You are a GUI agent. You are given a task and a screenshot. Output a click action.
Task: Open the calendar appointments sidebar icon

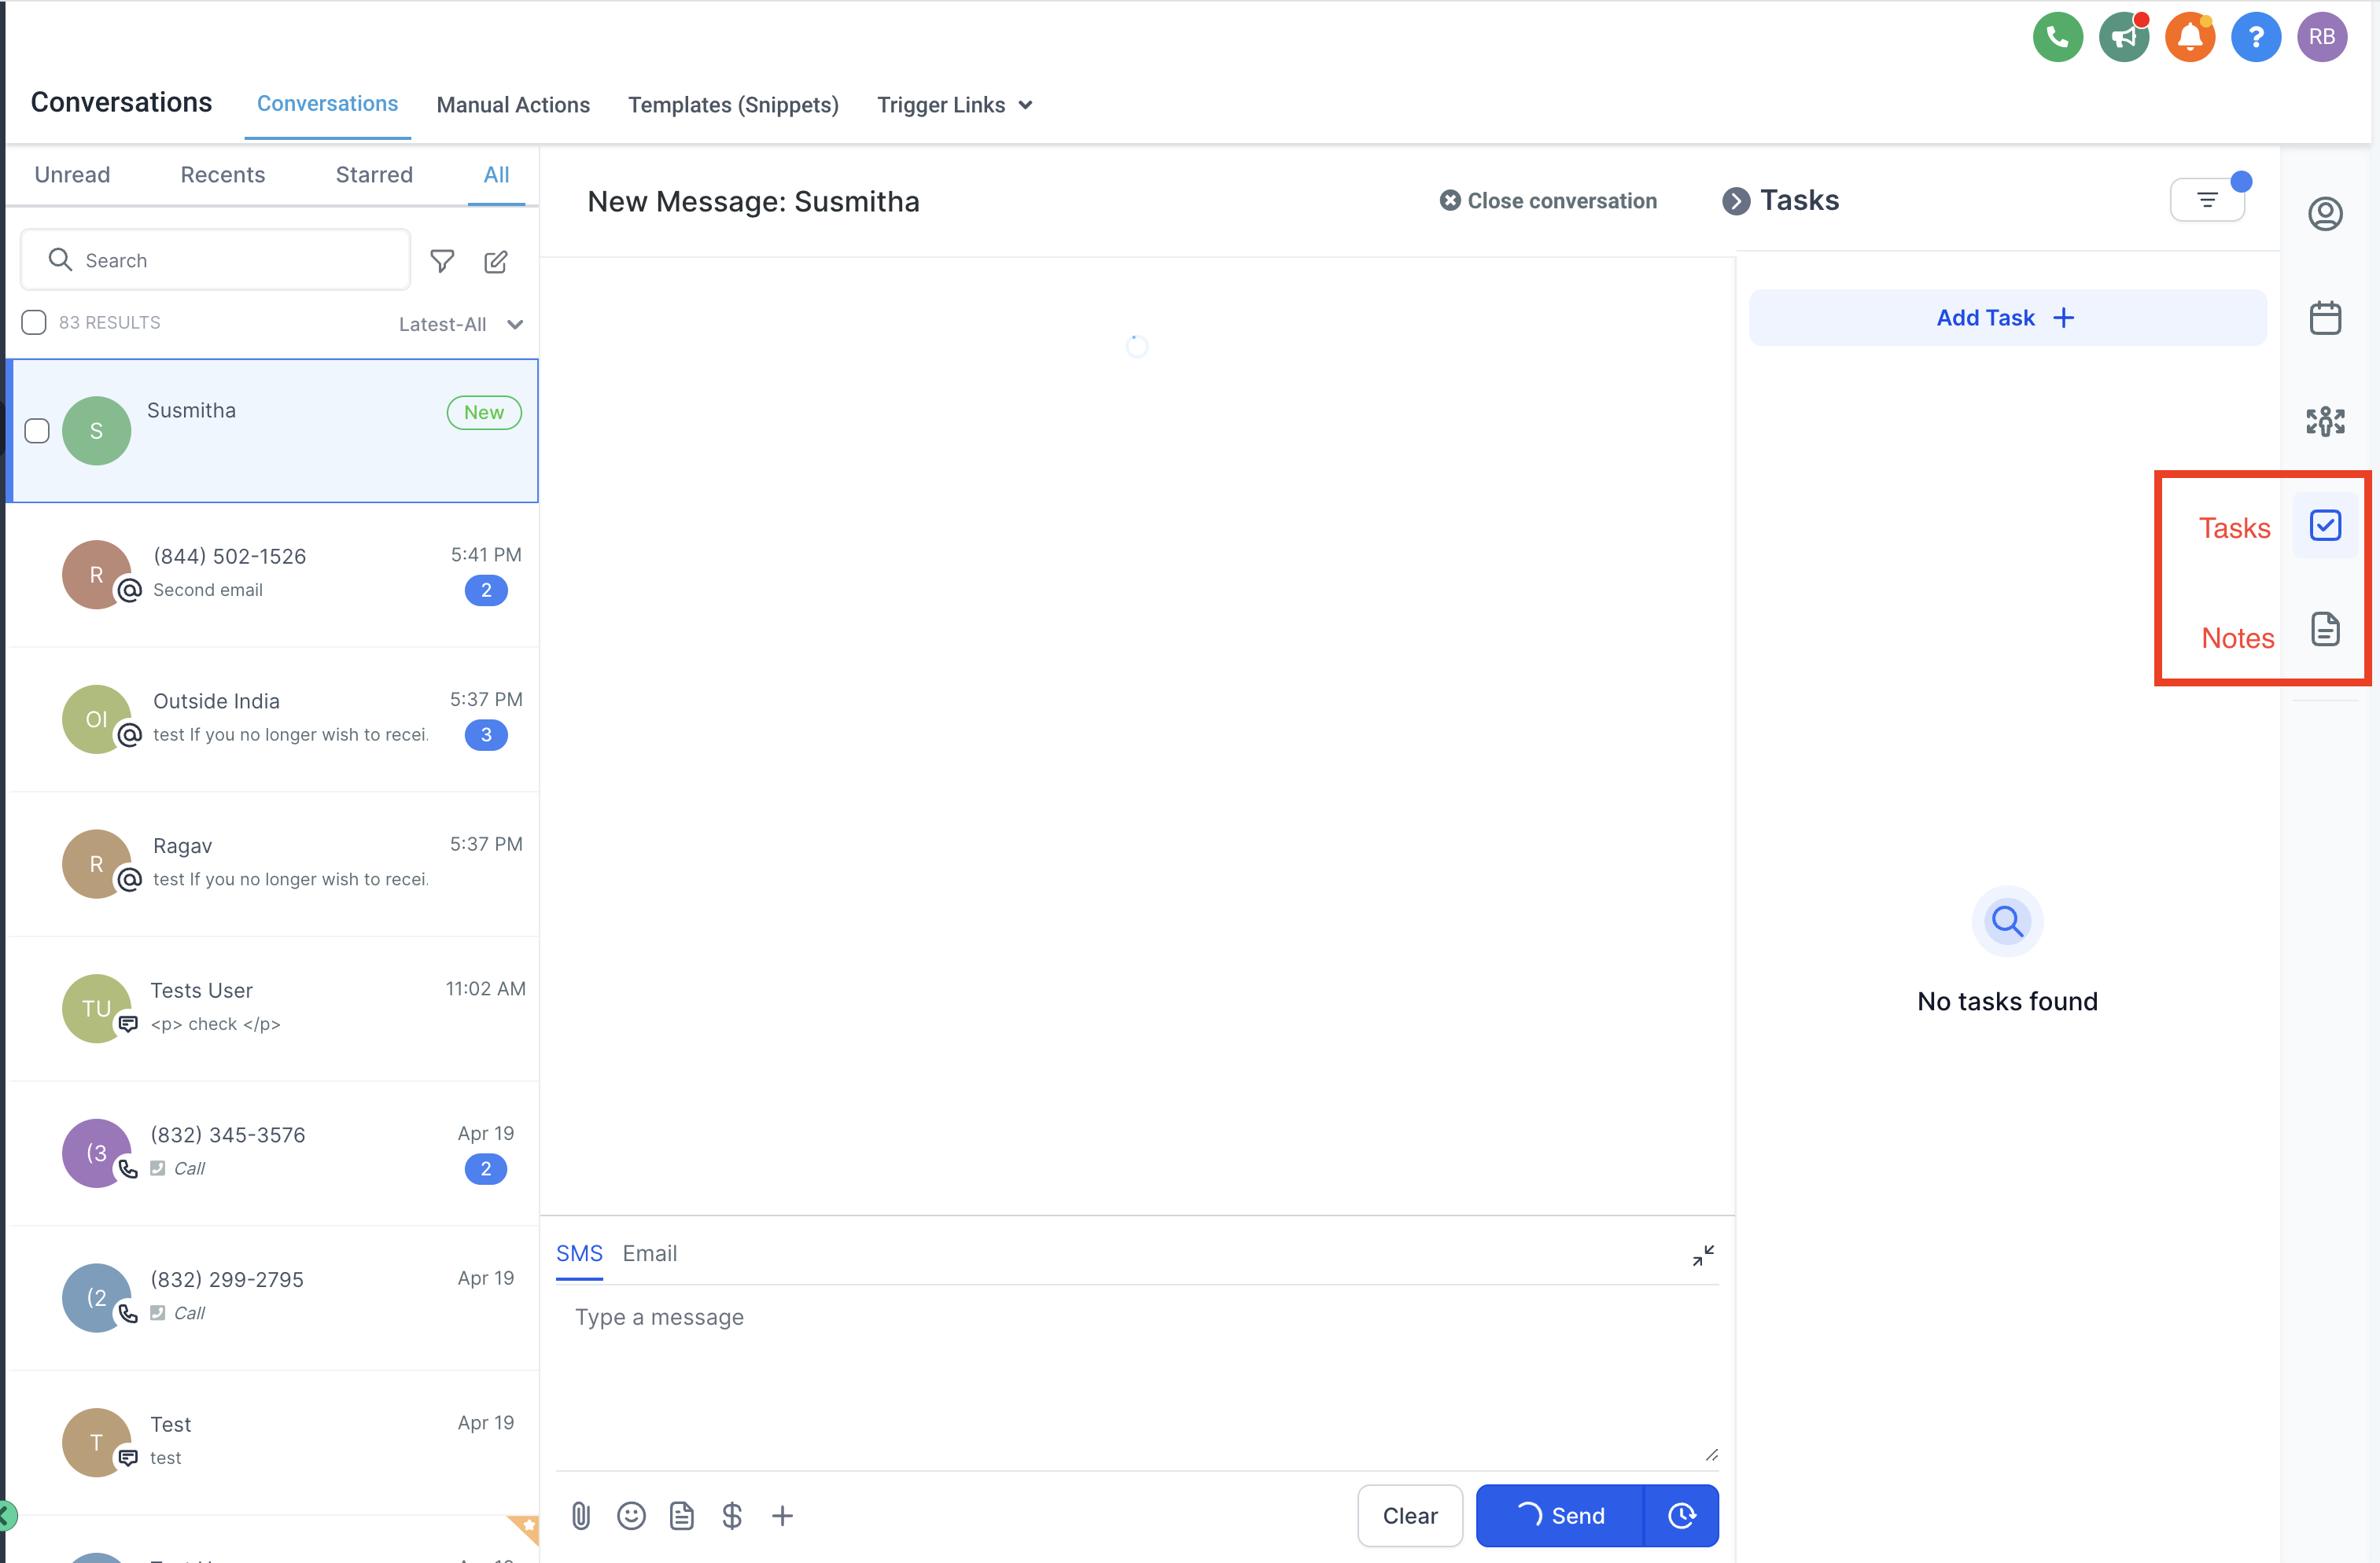click(x=2325, y=318)
